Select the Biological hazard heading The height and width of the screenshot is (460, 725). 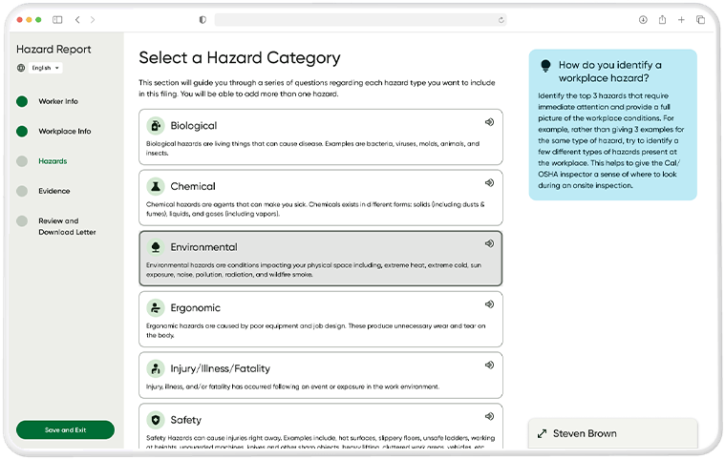(193, 126)
